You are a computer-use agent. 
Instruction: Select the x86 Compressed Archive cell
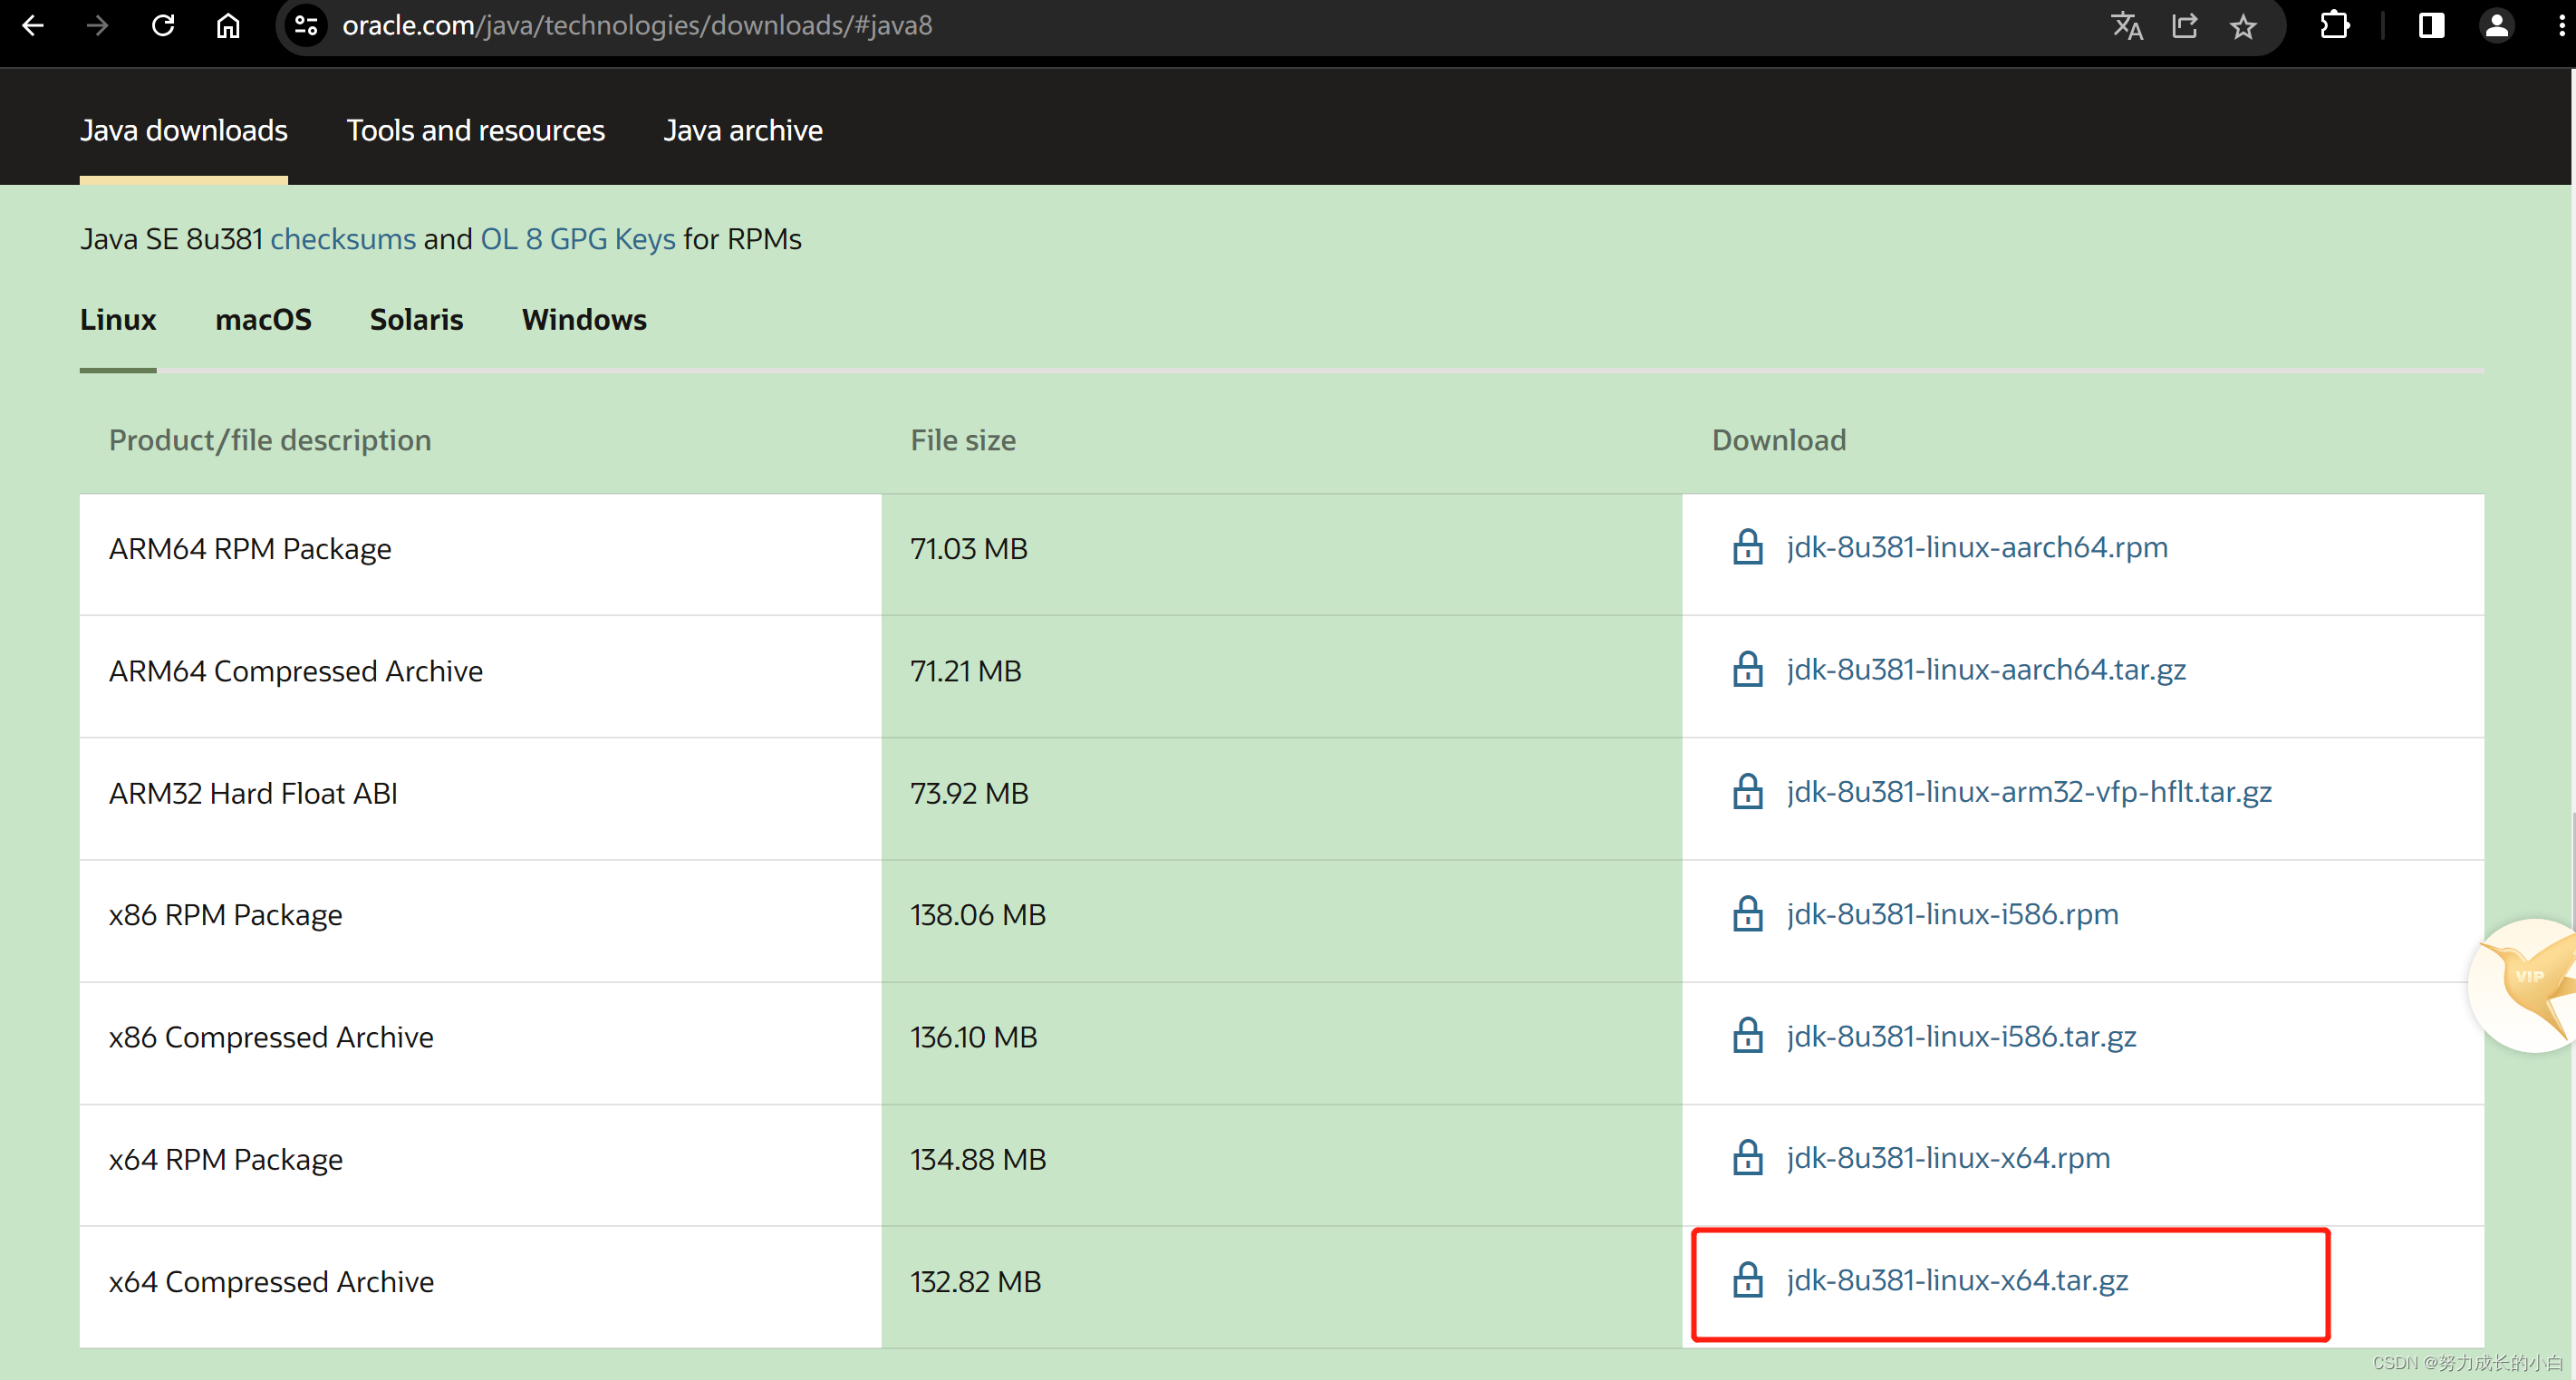480,1042
